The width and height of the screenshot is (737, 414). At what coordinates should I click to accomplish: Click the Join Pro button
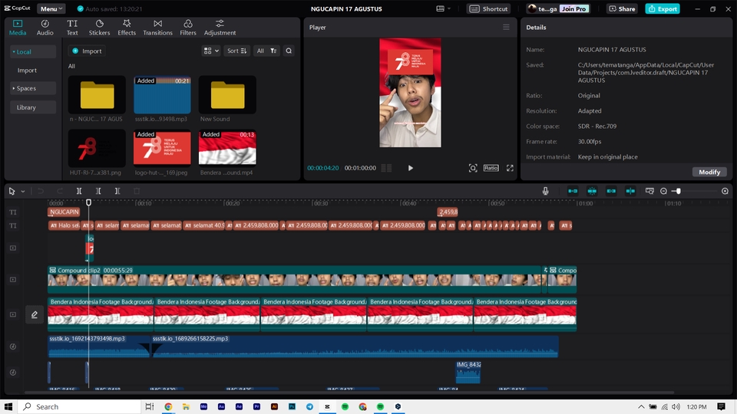pos(574,8)
